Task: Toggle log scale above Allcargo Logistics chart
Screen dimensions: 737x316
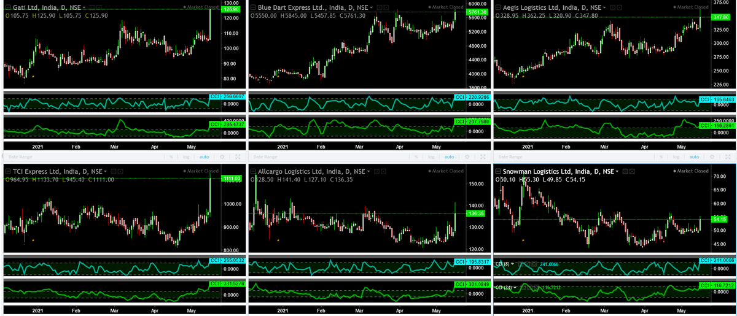Action: coord(431,157)
